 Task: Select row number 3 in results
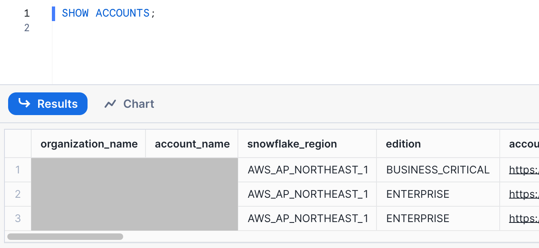[18, 218]
